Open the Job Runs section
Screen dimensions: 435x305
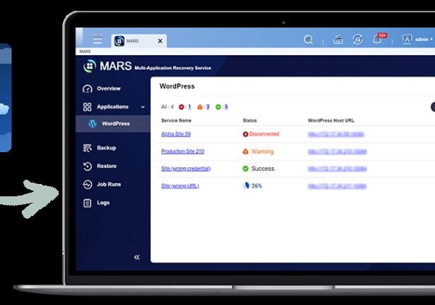109,185
